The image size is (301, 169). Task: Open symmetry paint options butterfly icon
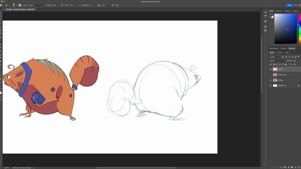[x=117, y=5]
